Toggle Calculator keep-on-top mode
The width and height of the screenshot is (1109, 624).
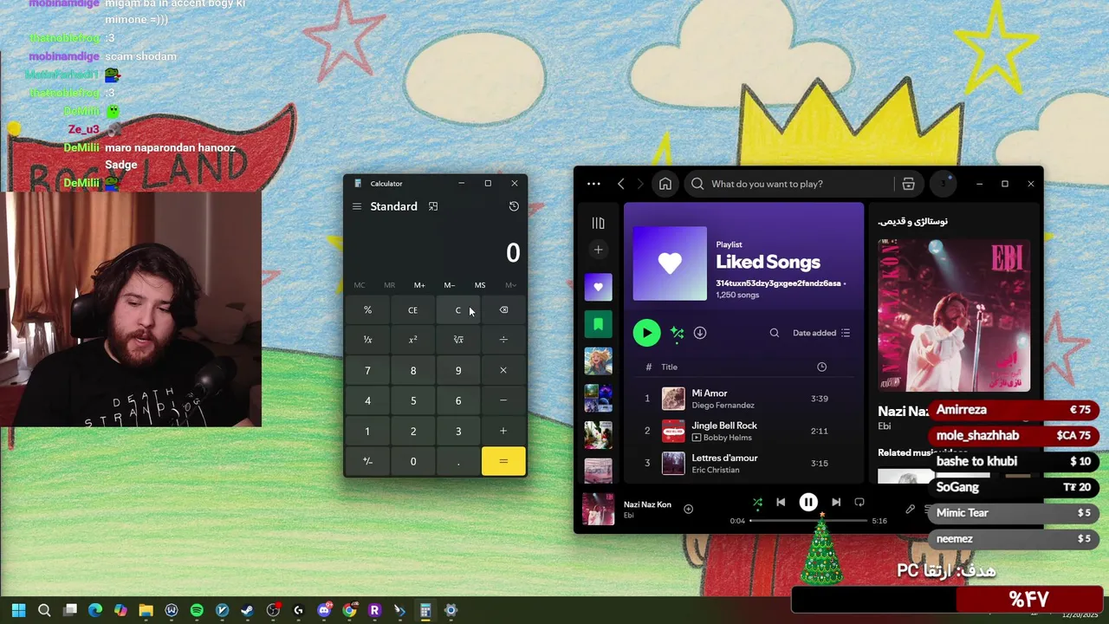(433, 206)
